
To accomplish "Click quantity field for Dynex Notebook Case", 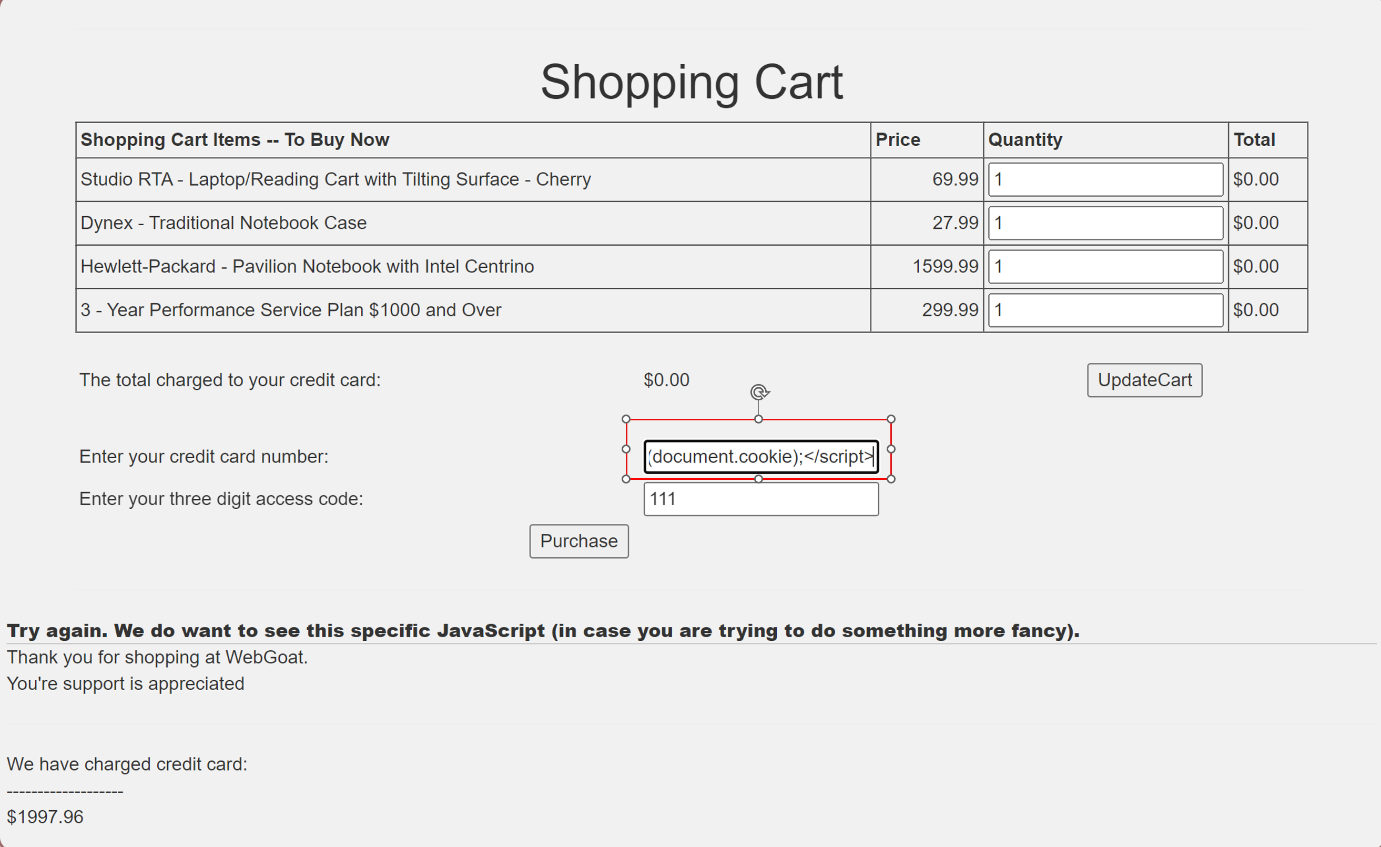I will click(x=1105, y=223).
